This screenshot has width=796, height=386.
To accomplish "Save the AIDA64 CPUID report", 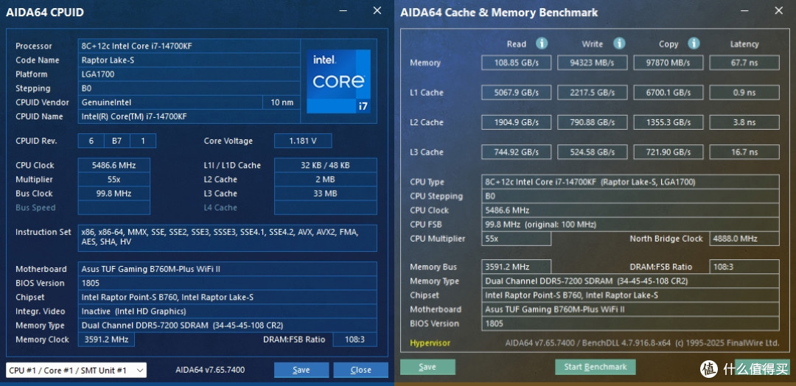I will point(301,371).
